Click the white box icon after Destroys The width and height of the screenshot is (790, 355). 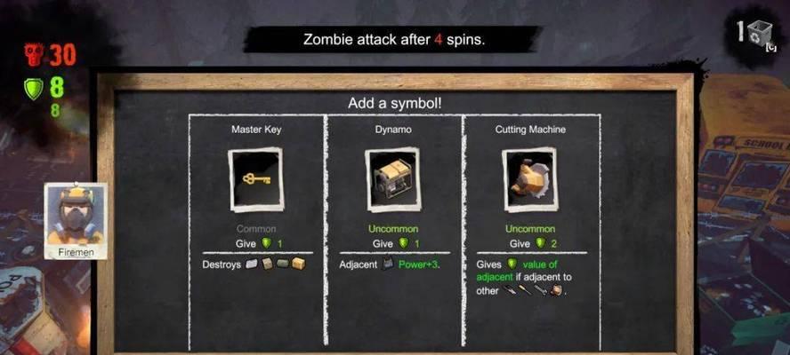pyautogui.click(x=252, y=264)
